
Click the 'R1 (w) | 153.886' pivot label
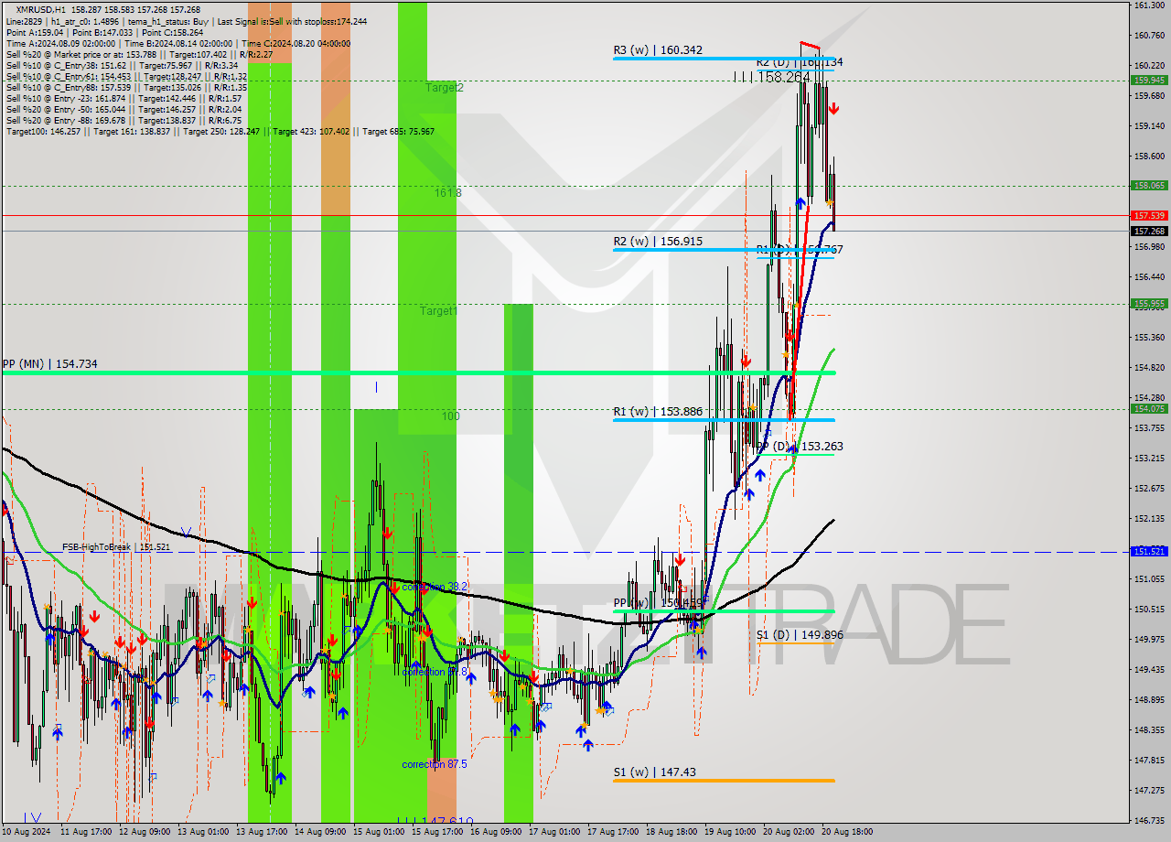click(658, 412)
